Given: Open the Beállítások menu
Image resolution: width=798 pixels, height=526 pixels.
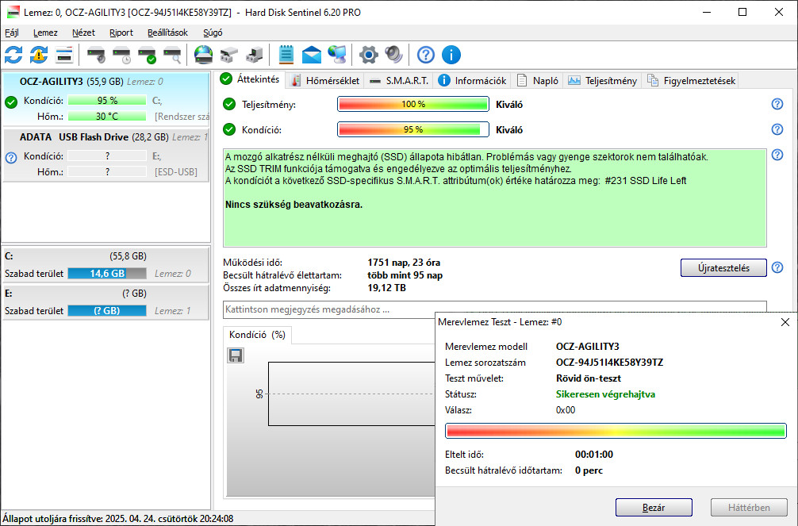Looking at the screenshot, I should coord(167,33).
